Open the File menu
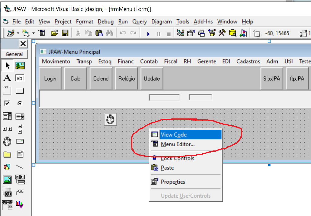The height and width of the screenshot is (216, 311). (x=16, y=21)
